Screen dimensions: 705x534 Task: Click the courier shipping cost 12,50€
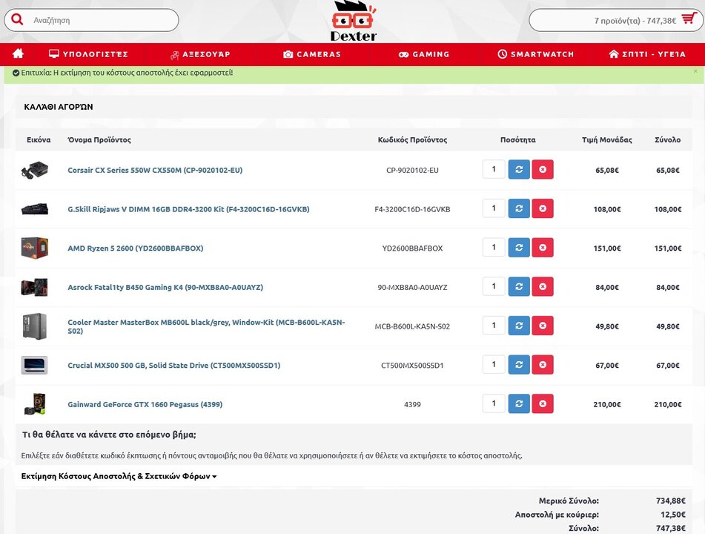click(672, 514)
